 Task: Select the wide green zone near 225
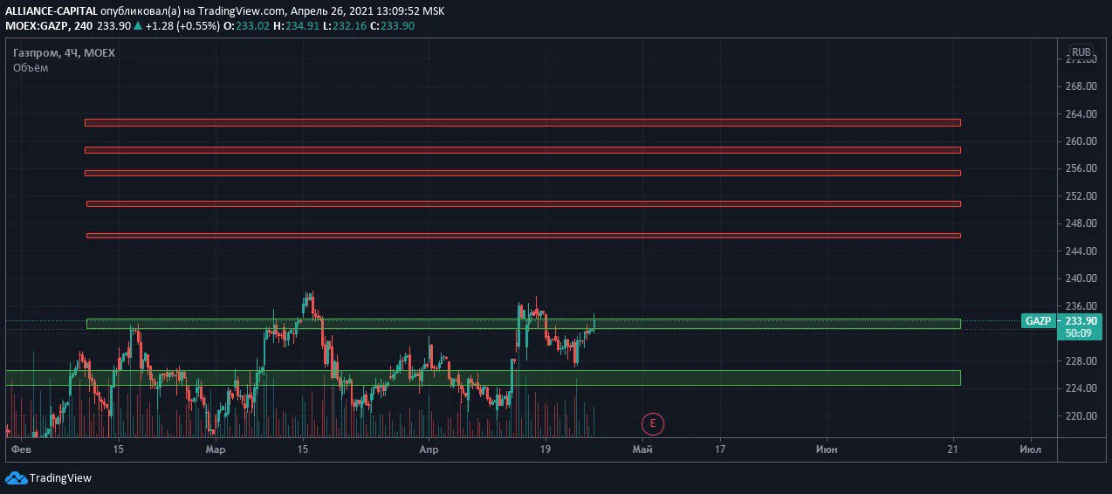coord(483,378)
